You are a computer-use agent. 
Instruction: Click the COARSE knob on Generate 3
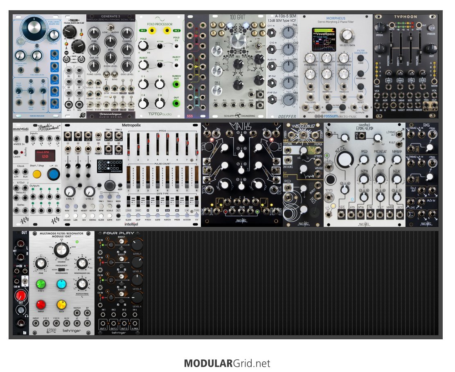pyautogui.click(x=127, y=33)
